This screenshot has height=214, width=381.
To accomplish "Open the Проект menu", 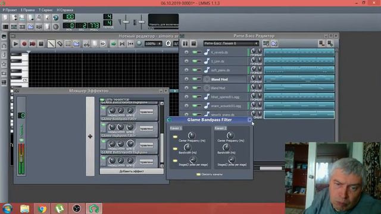I will [10, 10].
